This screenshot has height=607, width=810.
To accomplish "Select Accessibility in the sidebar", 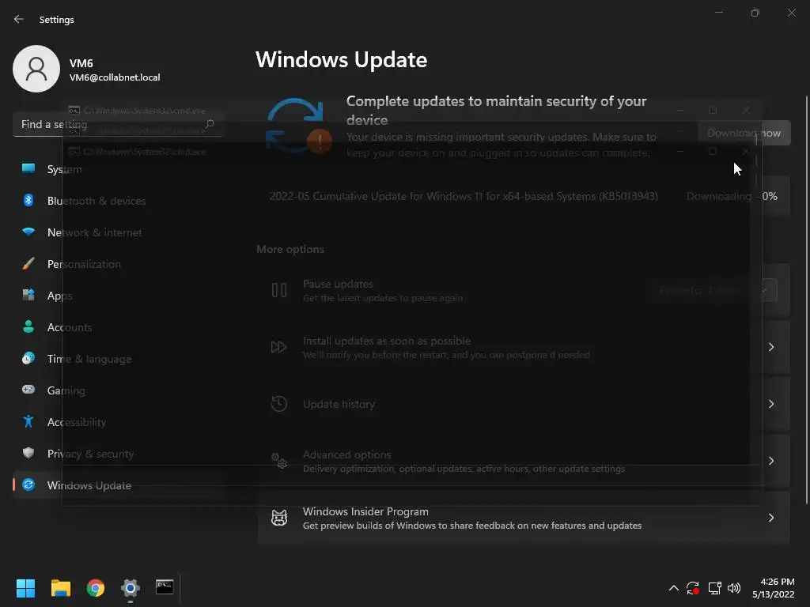I will 118,422.
